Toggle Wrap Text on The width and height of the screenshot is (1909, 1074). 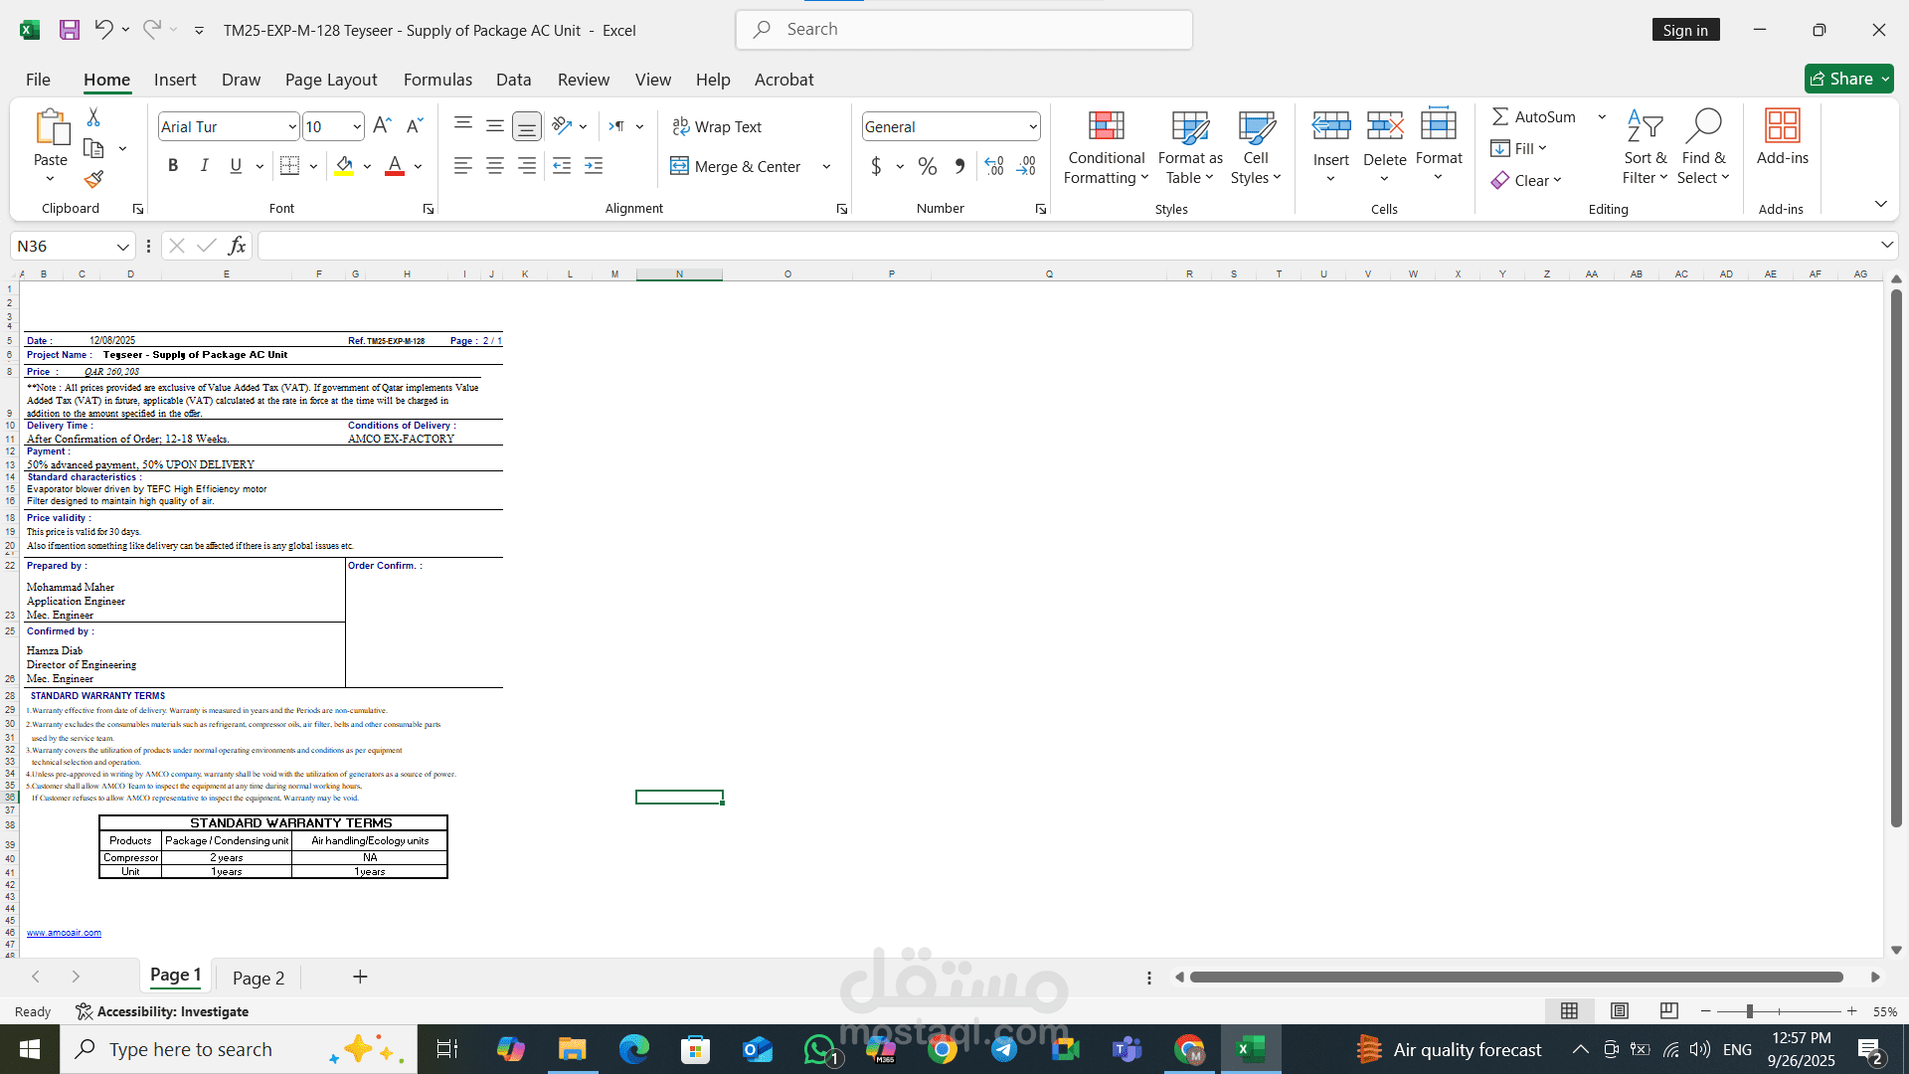[717, 126]
